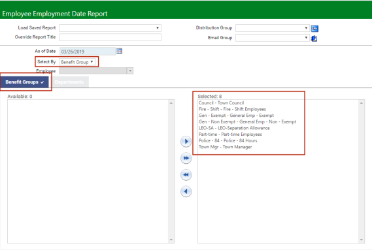The height and width of the screenshot is (252, 372).
Task: Select Part-time - Part-time Employees entry
Action: click(230, 134)
